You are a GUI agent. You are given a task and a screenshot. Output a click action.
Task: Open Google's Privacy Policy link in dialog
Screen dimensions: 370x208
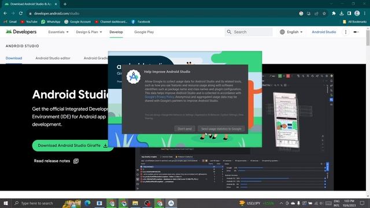[160, 97]
